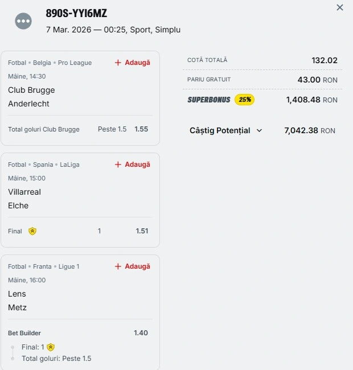The image size is (353, 370).
Task: Click the Pariu Gratuit row
Action: (x=262, y=80)
